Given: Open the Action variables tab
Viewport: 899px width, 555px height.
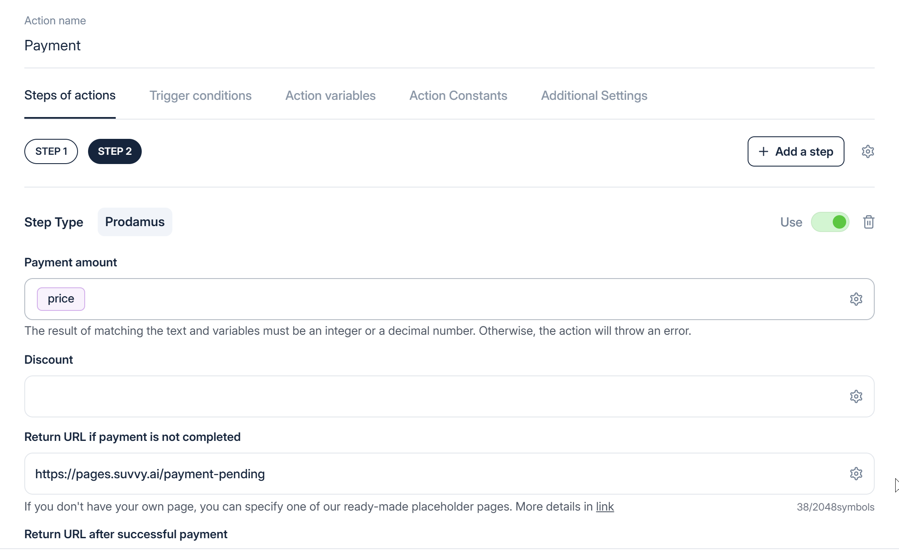Looking at the screenshot, I should (x=330, y=96).
